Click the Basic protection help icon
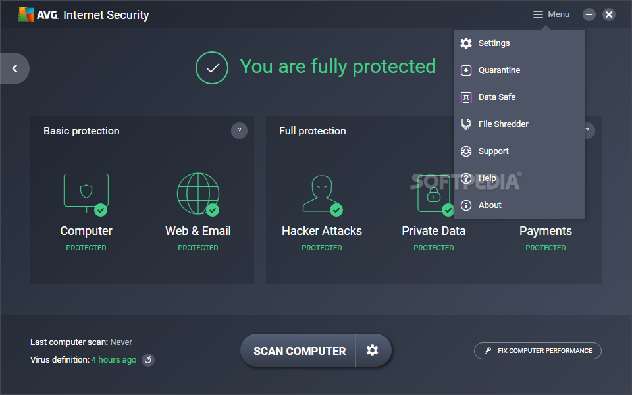Screen dimensions: 632x395 coord(239,130)
